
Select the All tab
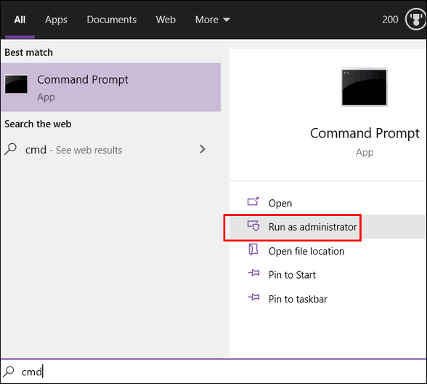tap(20, 20)
